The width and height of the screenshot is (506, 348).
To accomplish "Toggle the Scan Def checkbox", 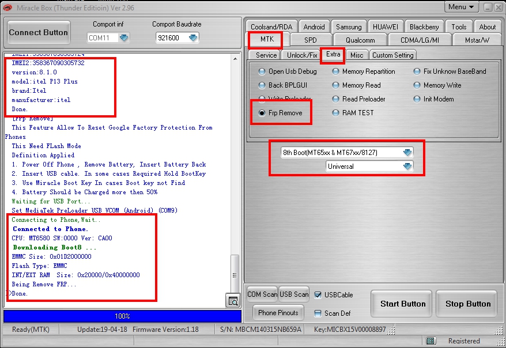I will 318,313.
